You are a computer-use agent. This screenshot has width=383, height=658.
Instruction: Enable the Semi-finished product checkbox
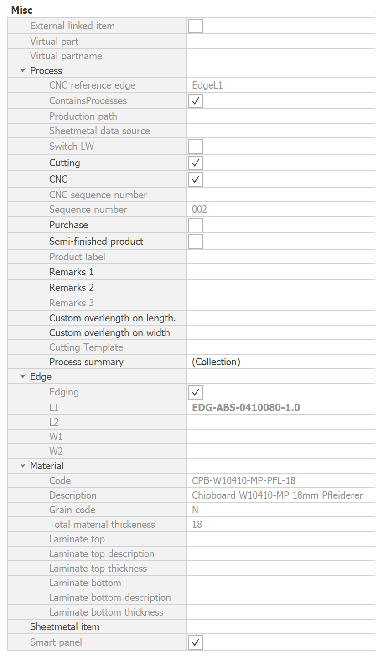click(195, 242)
